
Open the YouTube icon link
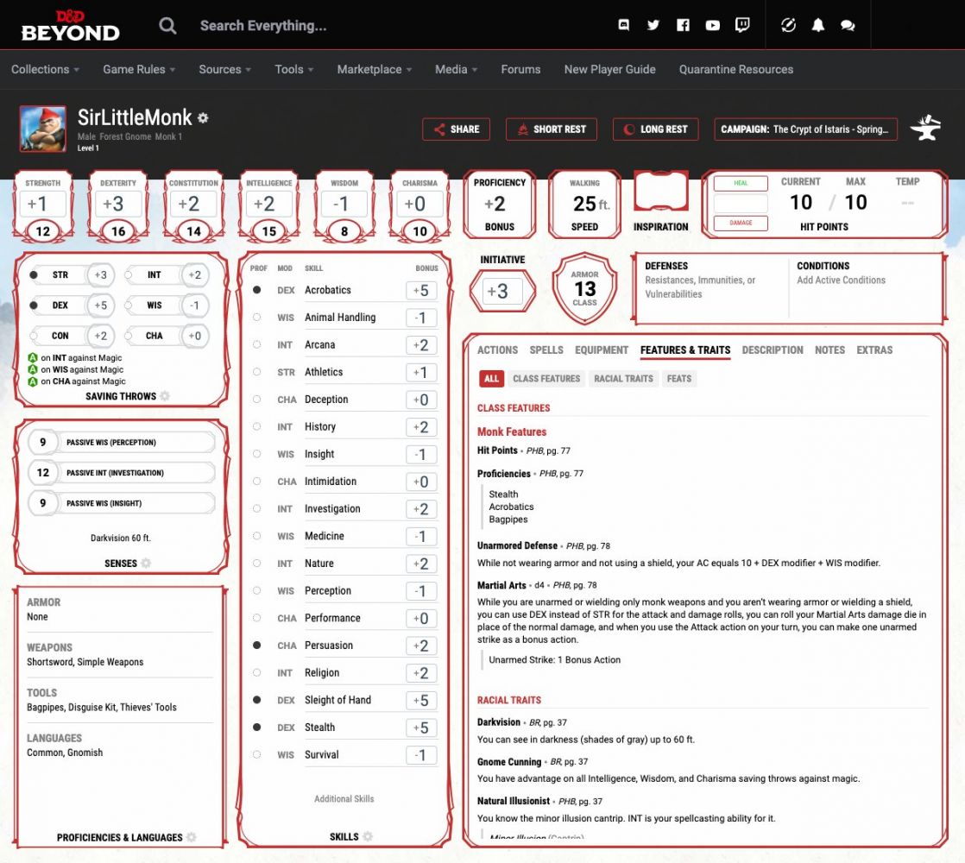coord(712,25)
